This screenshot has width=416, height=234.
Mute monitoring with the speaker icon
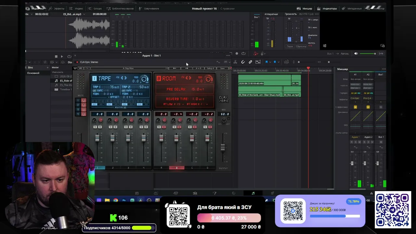pyautogui.click(x=356, y=54)
